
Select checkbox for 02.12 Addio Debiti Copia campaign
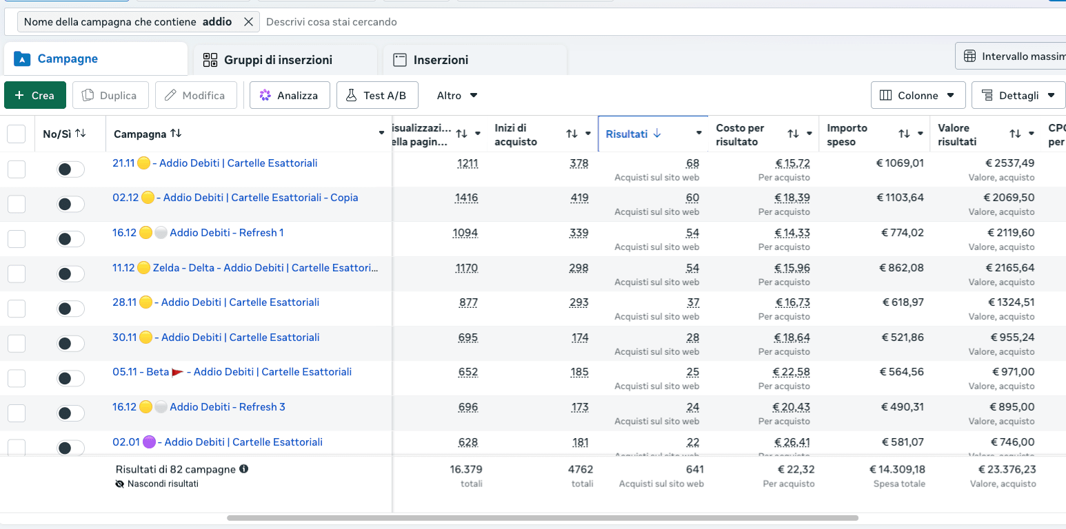(x=17, y=204)
